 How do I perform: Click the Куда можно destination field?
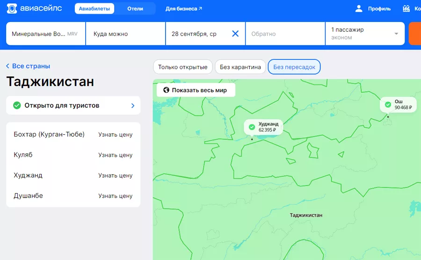pyautogui.click(x=125, y=34)
